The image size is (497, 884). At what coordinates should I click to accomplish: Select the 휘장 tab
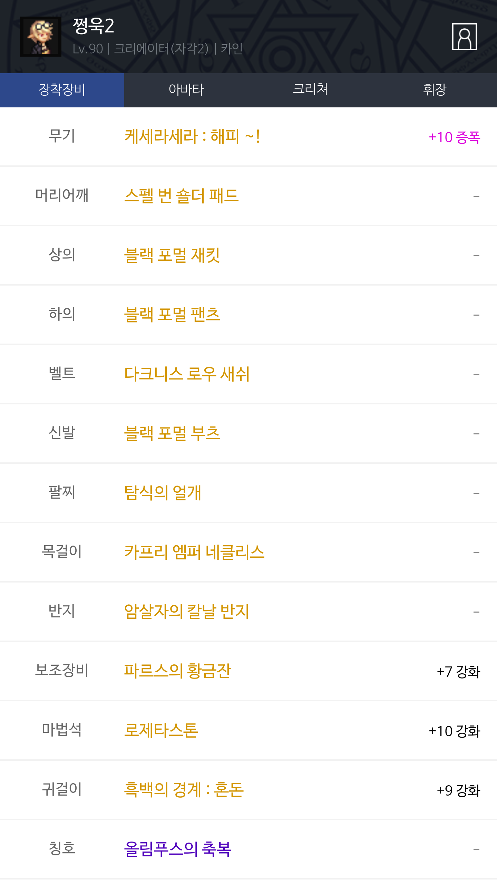[435, 90]
